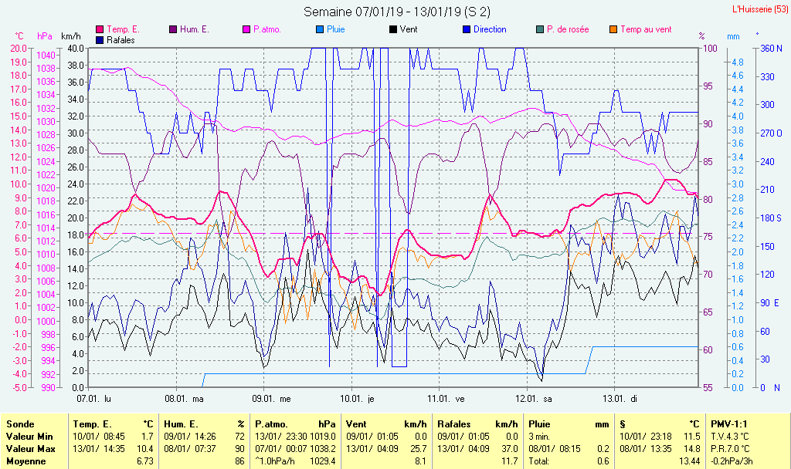Click the 13.01. di date label
The width and height of the screenshot is (791, 469).
pos(620,399)
